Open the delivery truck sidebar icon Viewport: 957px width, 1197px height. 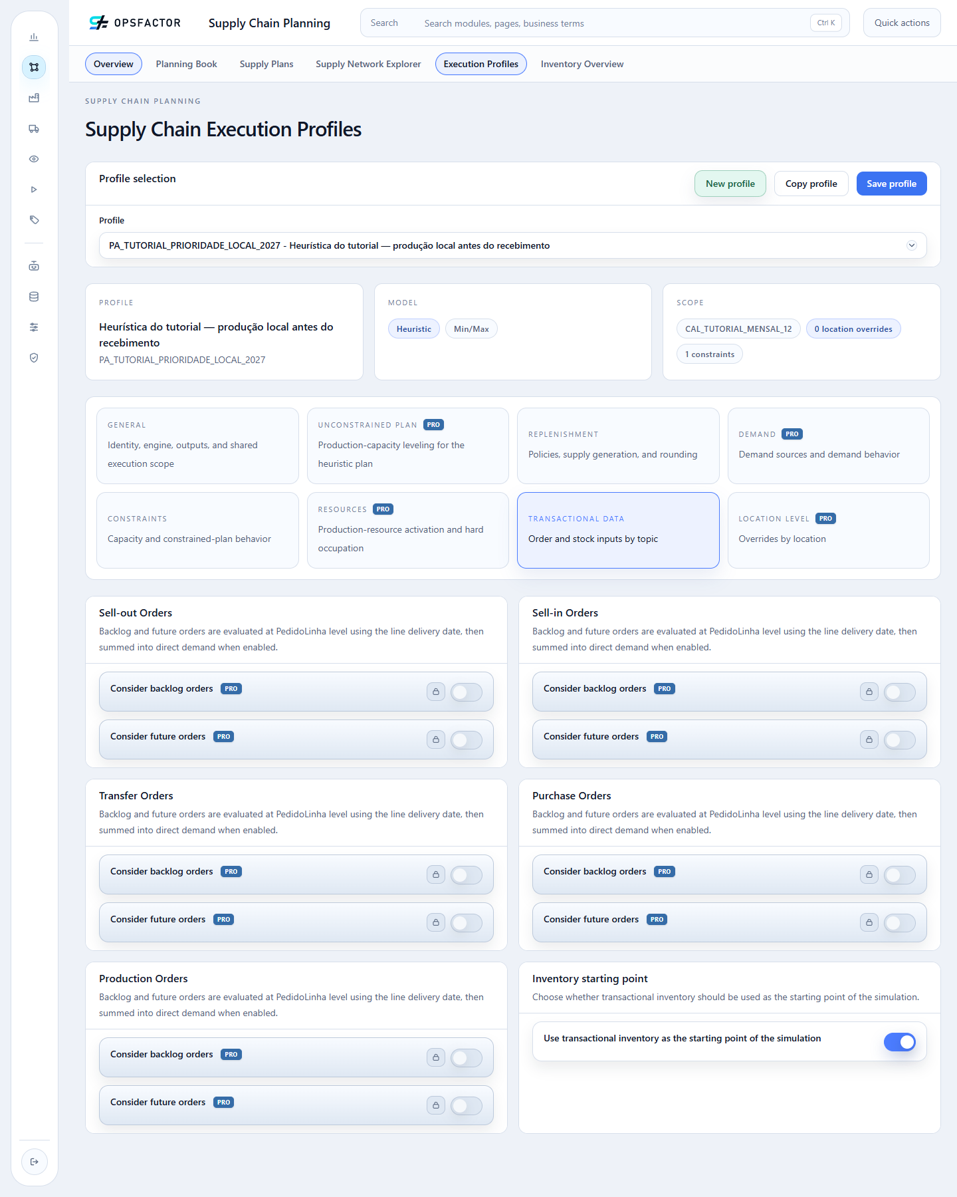(x=34, y=128)
